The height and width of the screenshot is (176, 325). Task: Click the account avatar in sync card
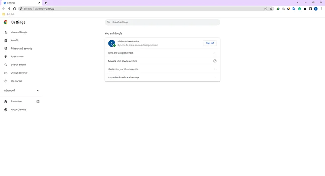112,43
